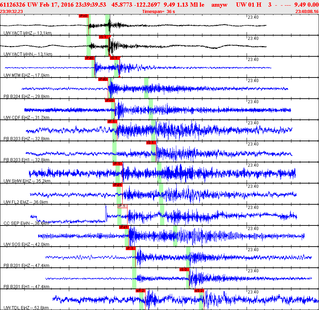Click the 'PB B203 EHZ -- 32.8km' label

[x=26, y=139]
